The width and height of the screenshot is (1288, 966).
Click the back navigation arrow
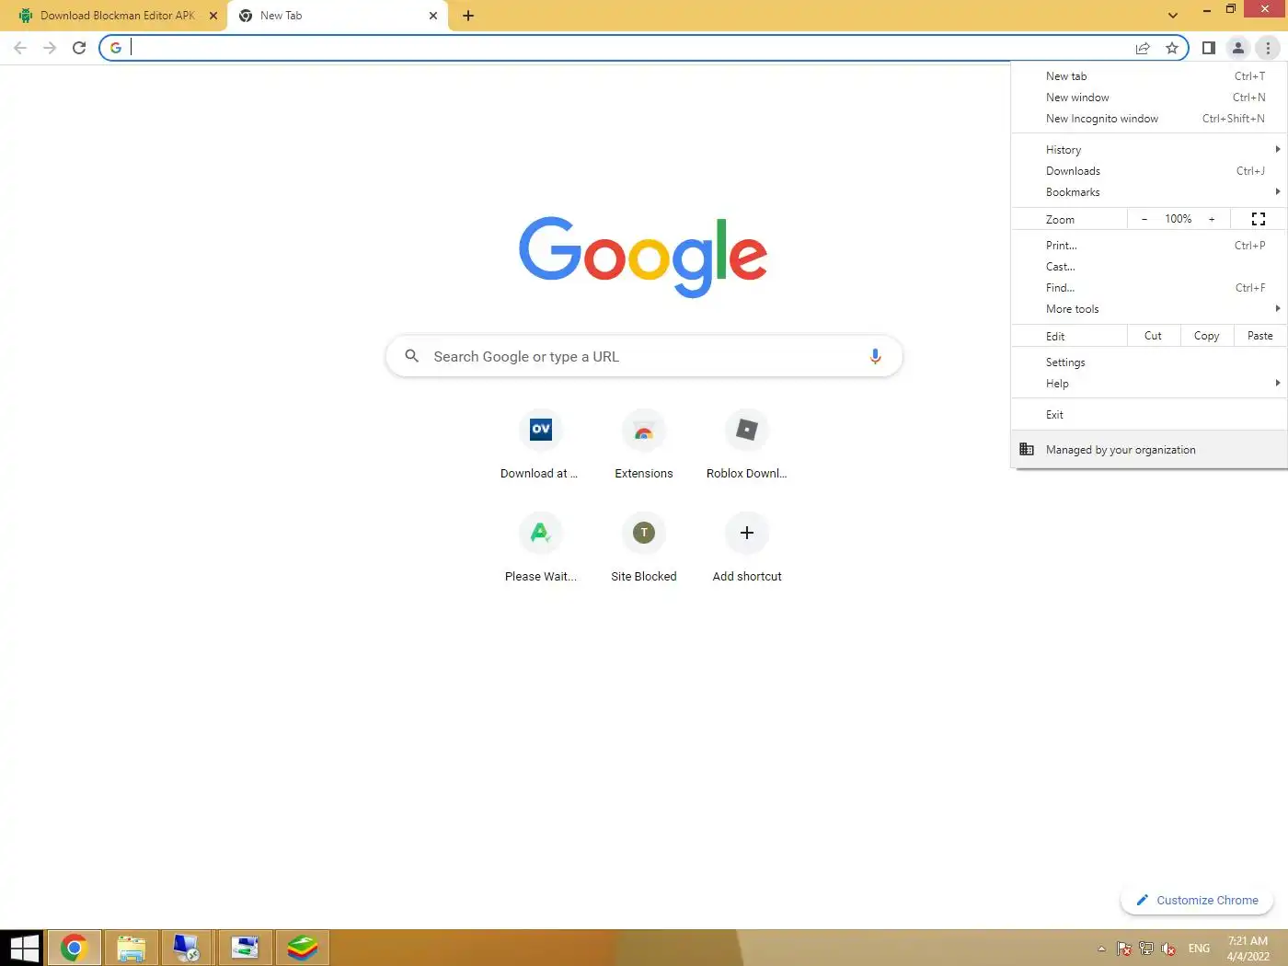coord(20,48)
